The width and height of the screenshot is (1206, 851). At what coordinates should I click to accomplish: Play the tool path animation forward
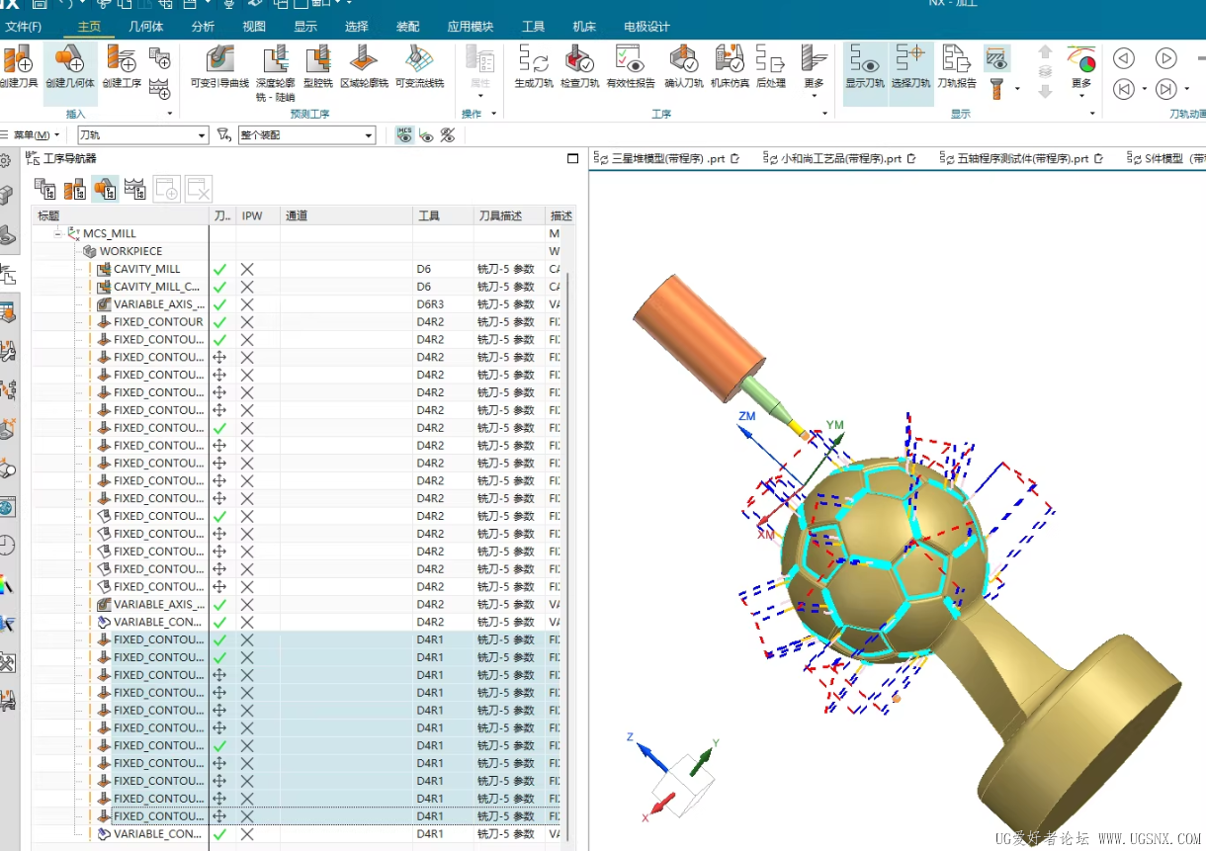[x=1166, y=58]
